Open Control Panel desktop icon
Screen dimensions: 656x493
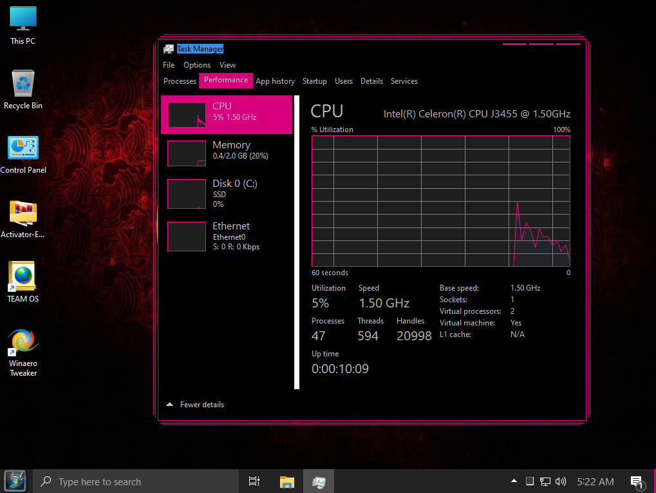point(23,155)
